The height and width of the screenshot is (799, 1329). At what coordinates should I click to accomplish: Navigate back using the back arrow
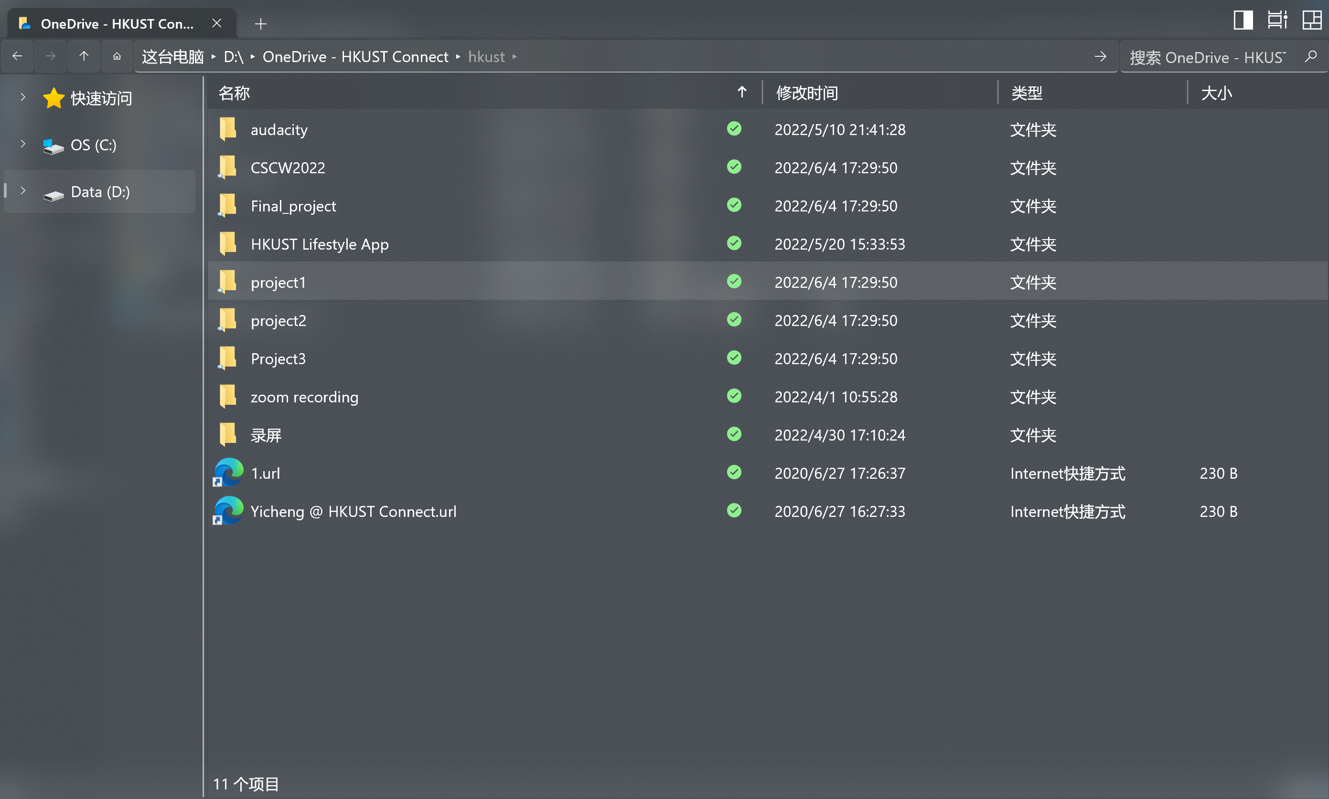[17, 56]
